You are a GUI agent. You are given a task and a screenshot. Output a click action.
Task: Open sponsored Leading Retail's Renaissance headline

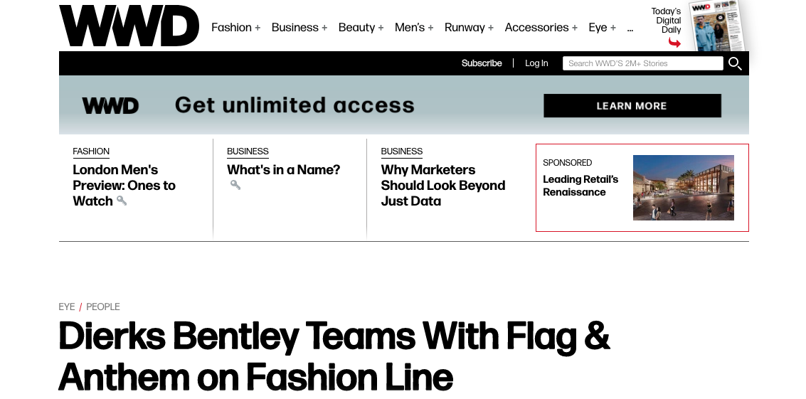coord(580,186)
